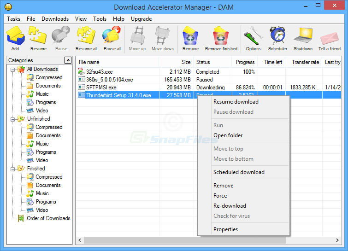Click the Resume toolbar icon

tap(38, 35)
